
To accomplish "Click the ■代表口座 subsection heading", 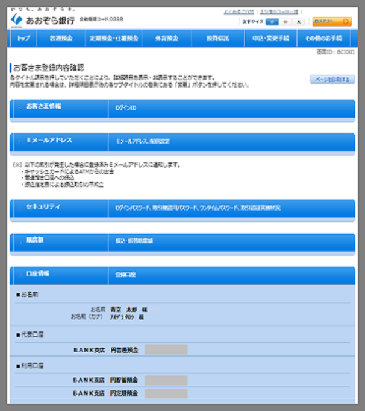I will tap(30, 335).
